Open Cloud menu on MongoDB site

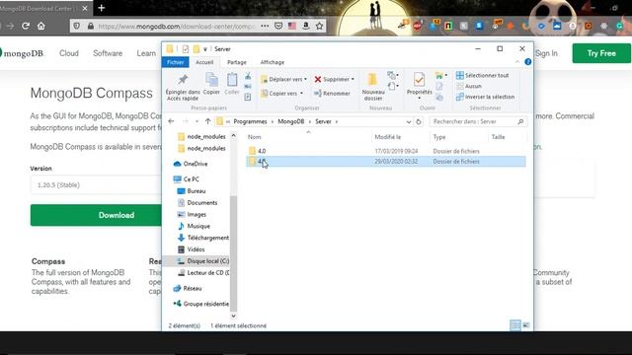click(x=69, y=53)
